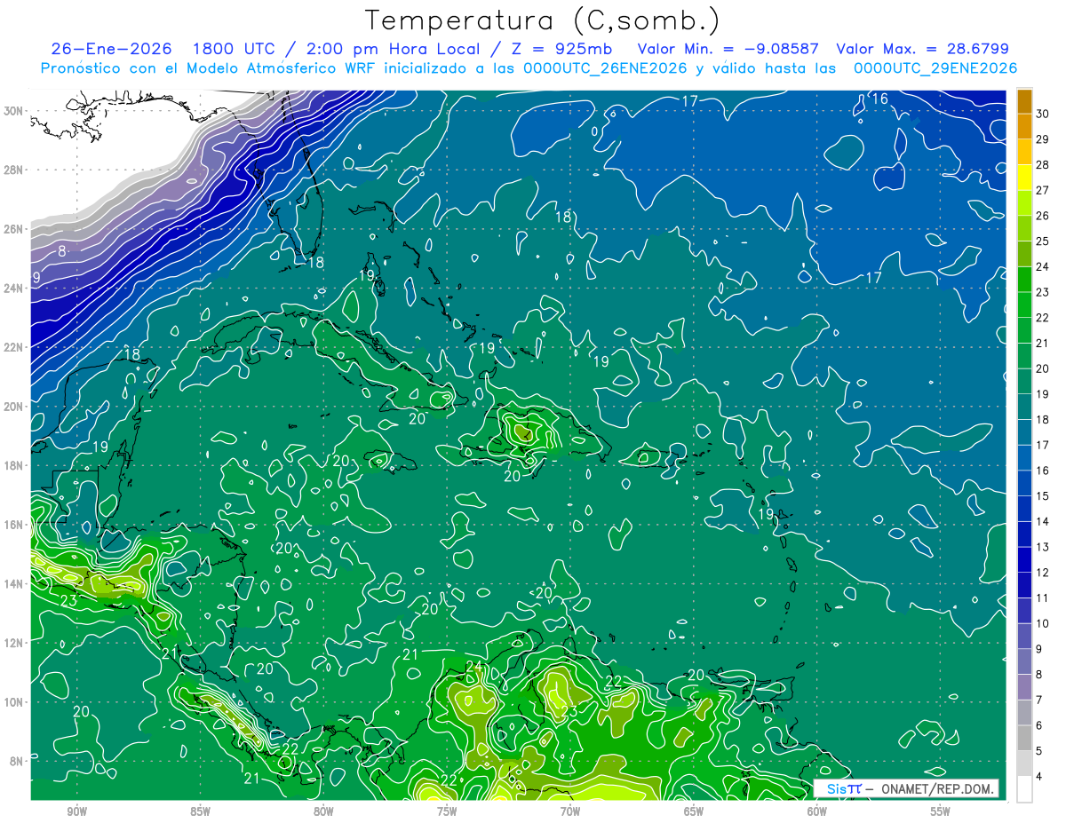Screen dimensions: 1066x823
Task: Click the color scale label "12"
Action: [1044, 573]
